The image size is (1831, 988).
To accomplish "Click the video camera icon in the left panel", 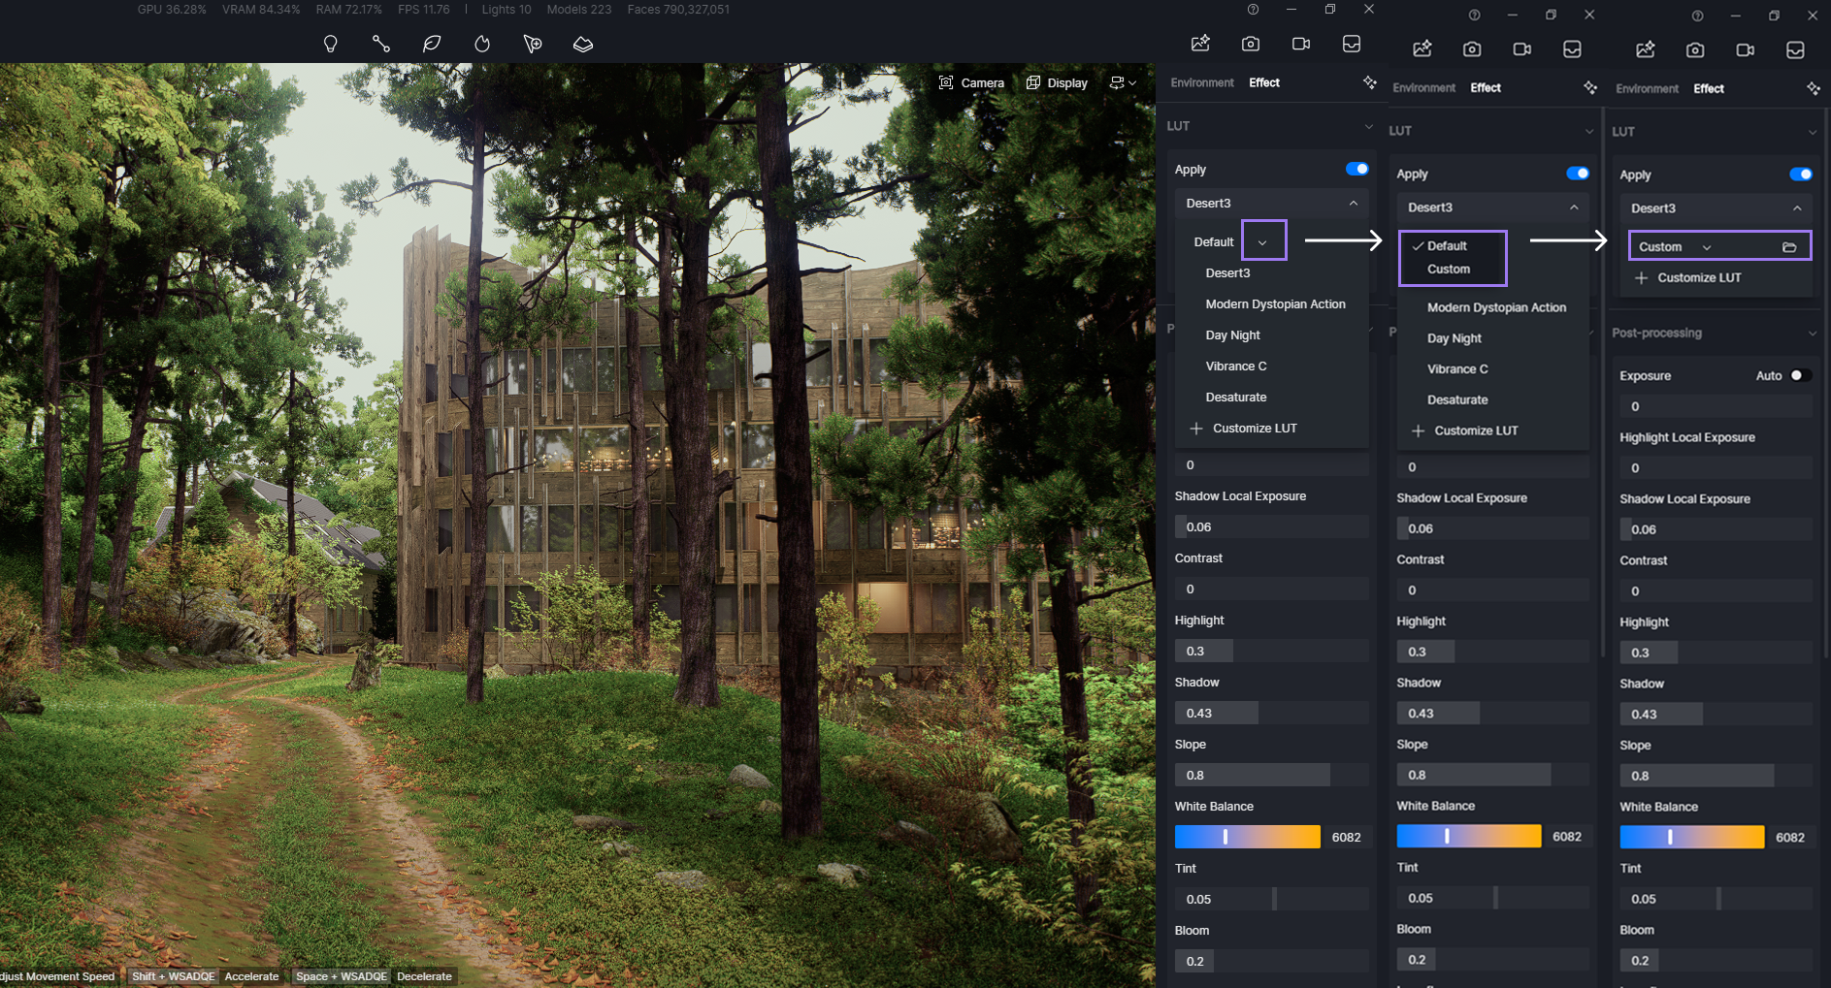I will [1301, 44].
